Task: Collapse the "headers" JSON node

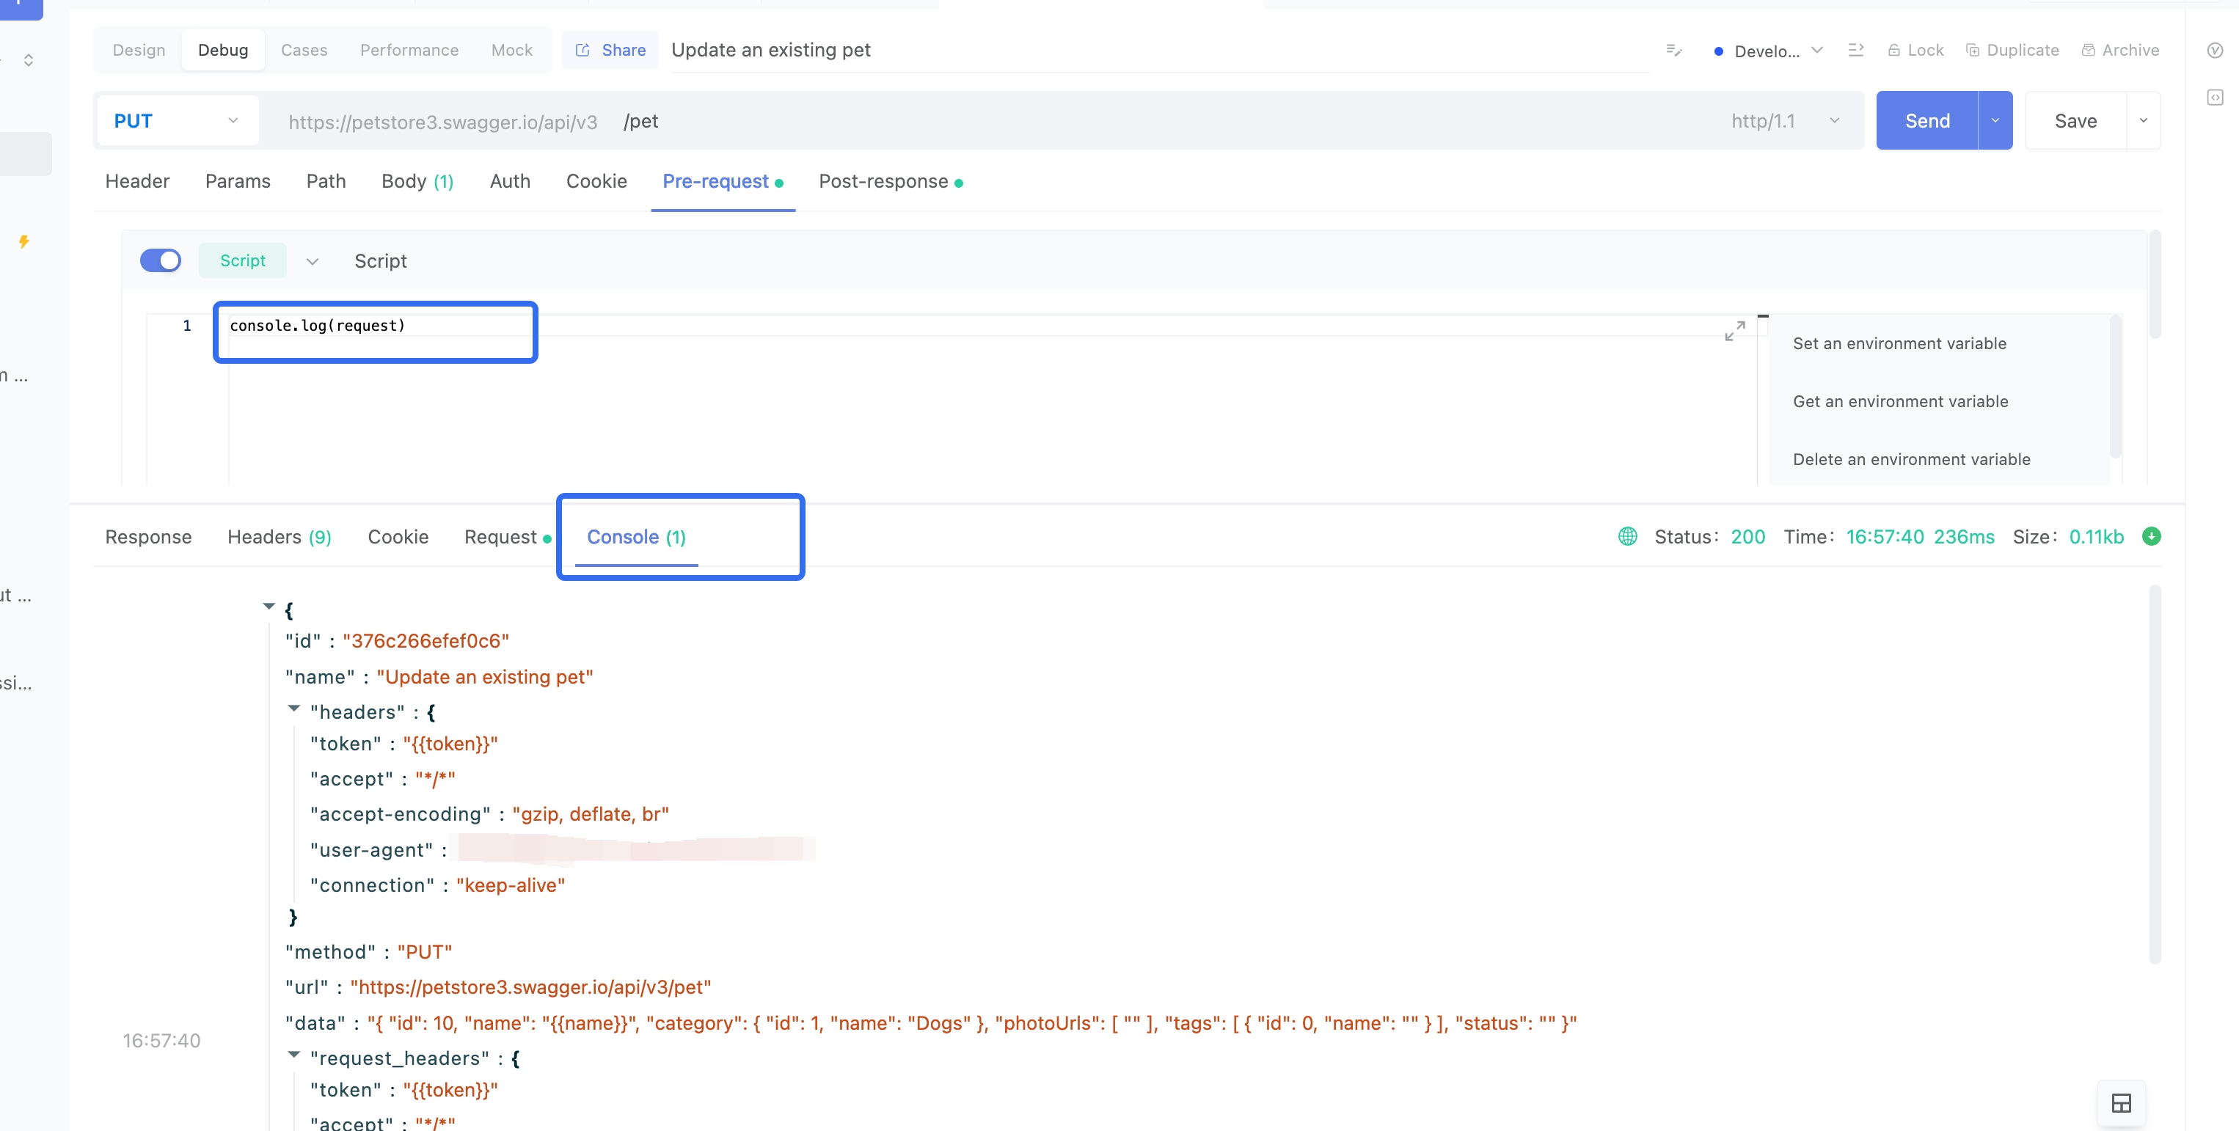Action: click(x=293, y=709)
